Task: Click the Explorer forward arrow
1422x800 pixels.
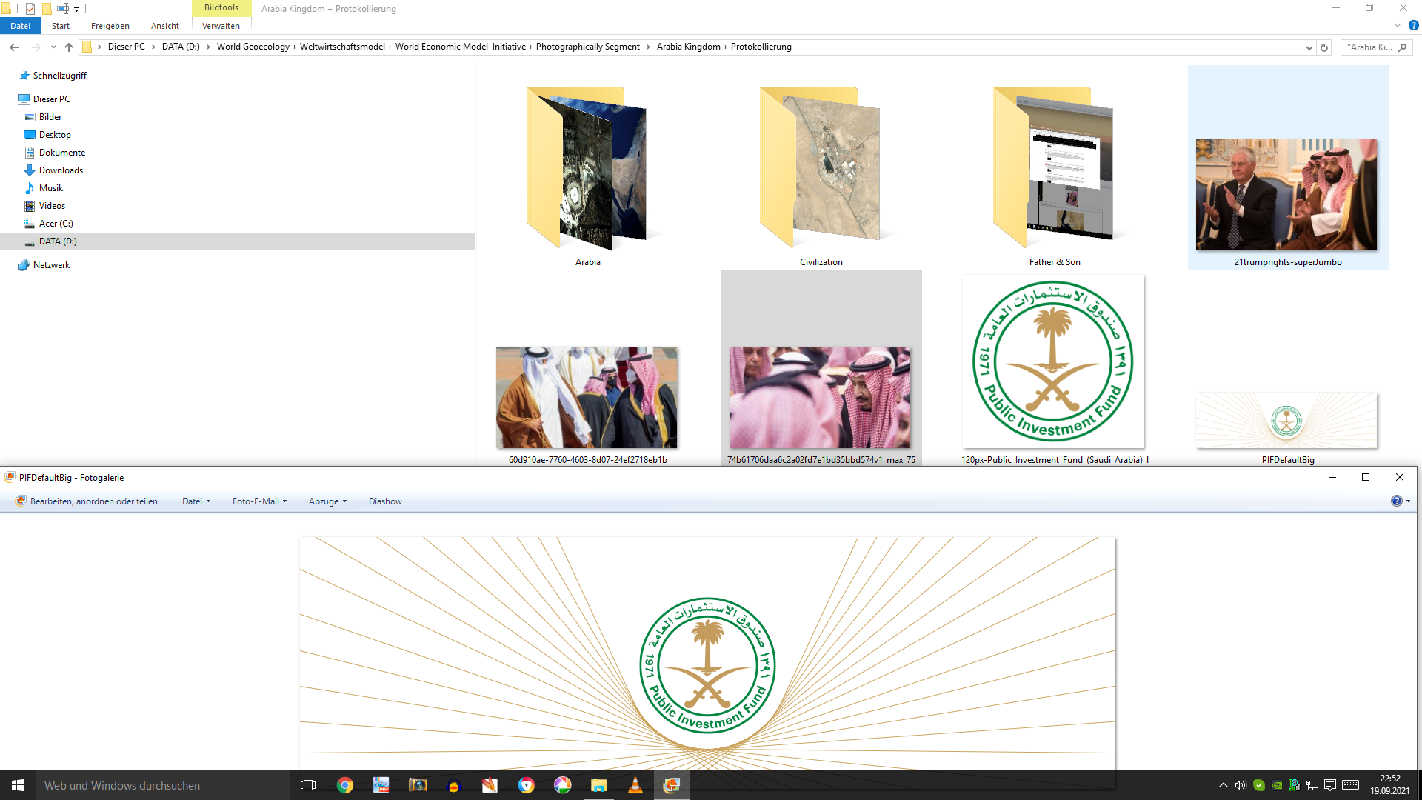Action: (x=36, y=47)
